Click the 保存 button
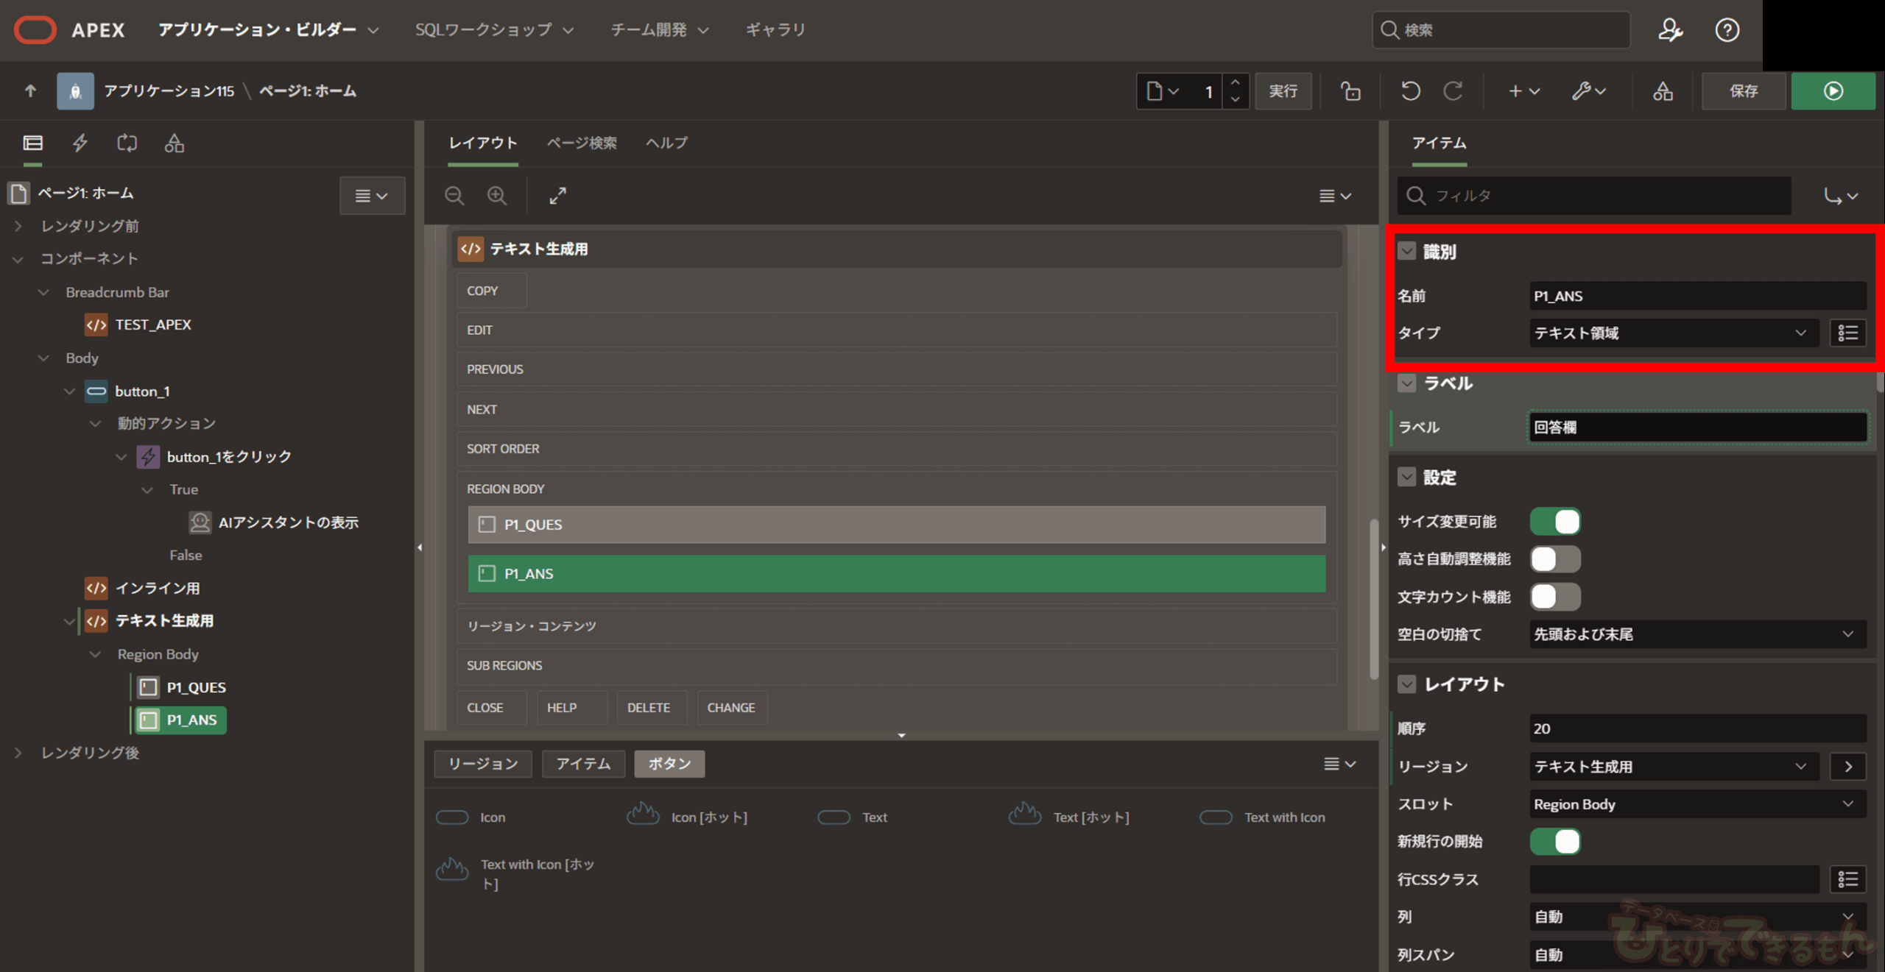The image size is (1885, 972). 1743,91
